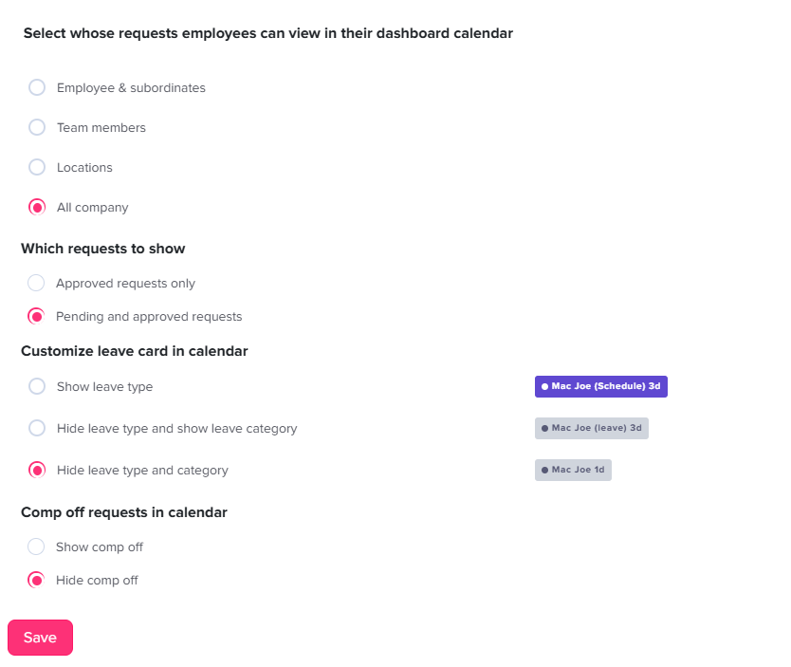Click the Approved requests only label
The image size is (791, 667).
click(x=125, y=283)
